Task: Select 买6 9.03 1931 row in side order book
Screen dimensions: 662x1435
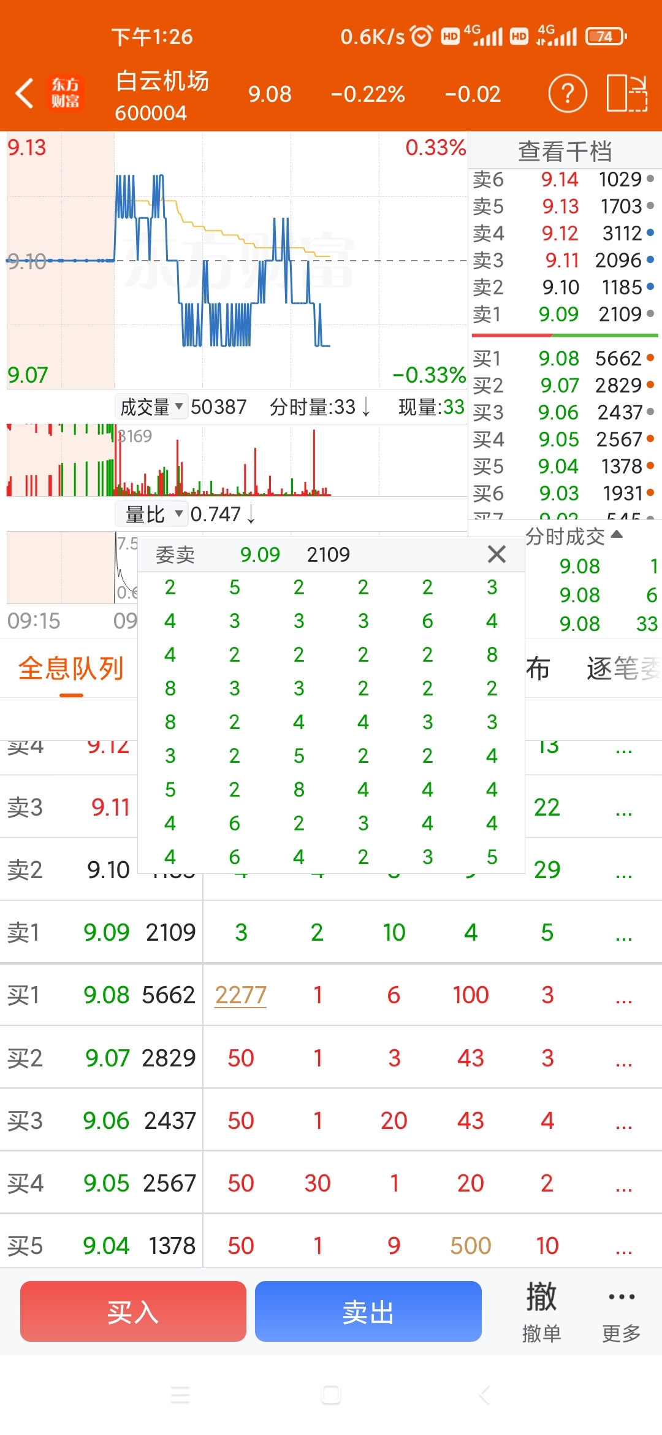Action: click(564, 493)
